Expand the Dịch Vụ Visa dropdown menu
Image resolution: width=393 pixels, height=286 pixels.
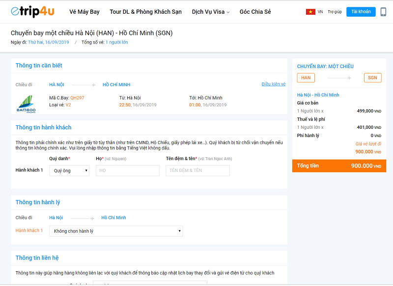(210, 12)
